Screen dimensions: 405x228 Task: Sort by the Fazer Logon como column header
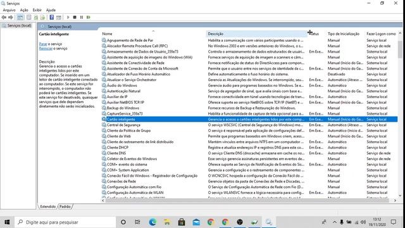click(381, 34)
